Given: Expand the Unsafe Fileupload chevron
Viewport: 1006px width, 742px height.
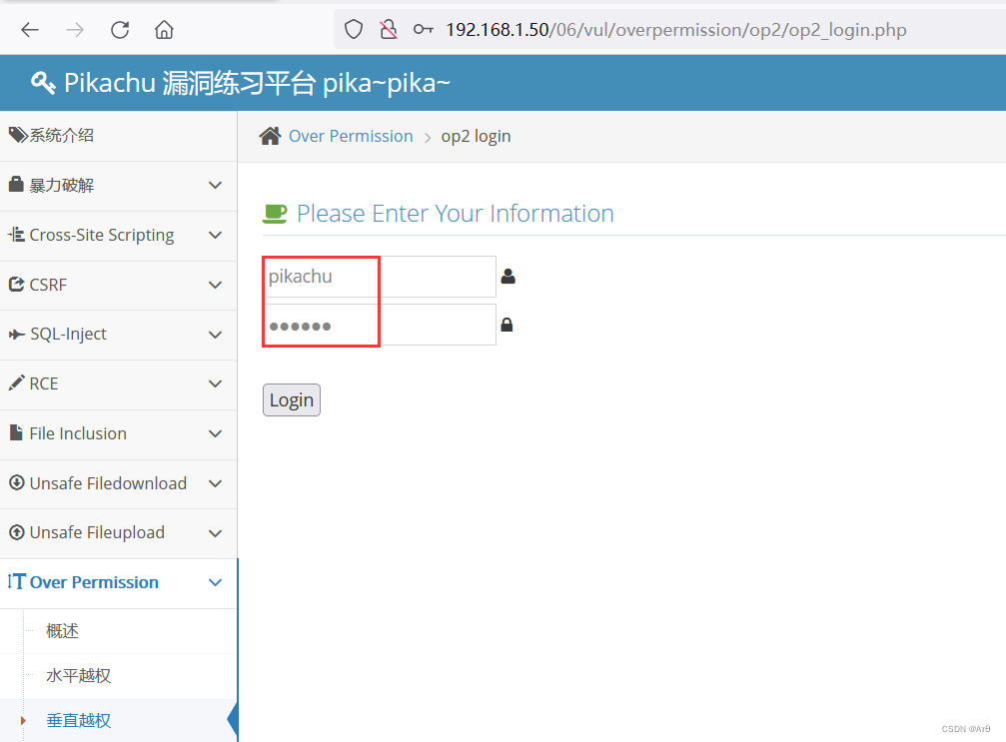Looking at the screenshot, I should (216, 533).
